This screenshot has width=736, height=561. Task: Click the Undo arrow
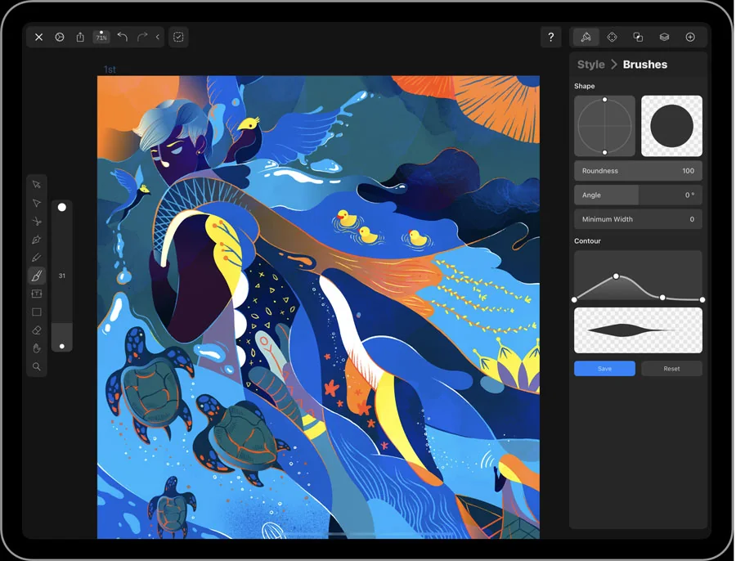(x=123, y=37)
